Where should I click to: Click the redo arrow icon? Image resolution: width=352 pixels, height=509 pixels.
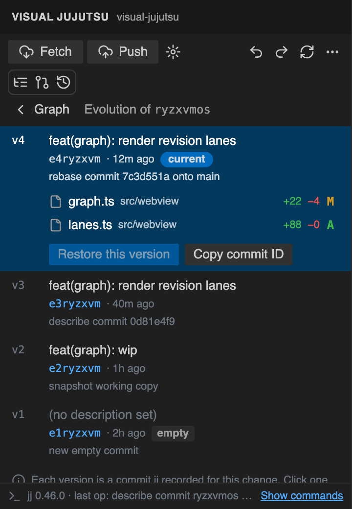[281, 52]
